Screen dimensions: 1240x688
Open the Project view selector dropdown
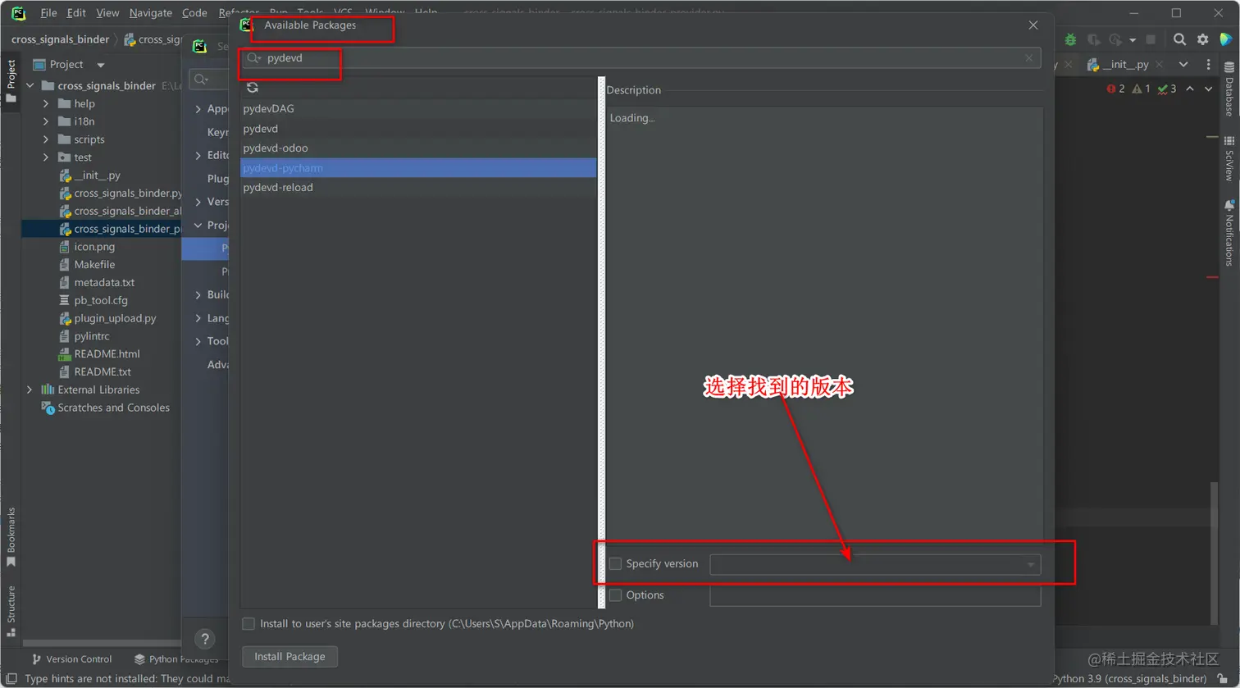(x=101, y=65)
